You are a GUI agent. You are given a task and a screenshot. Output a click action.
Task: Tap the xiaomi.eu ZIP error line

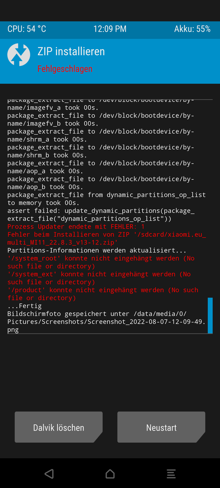coord(107,238)
